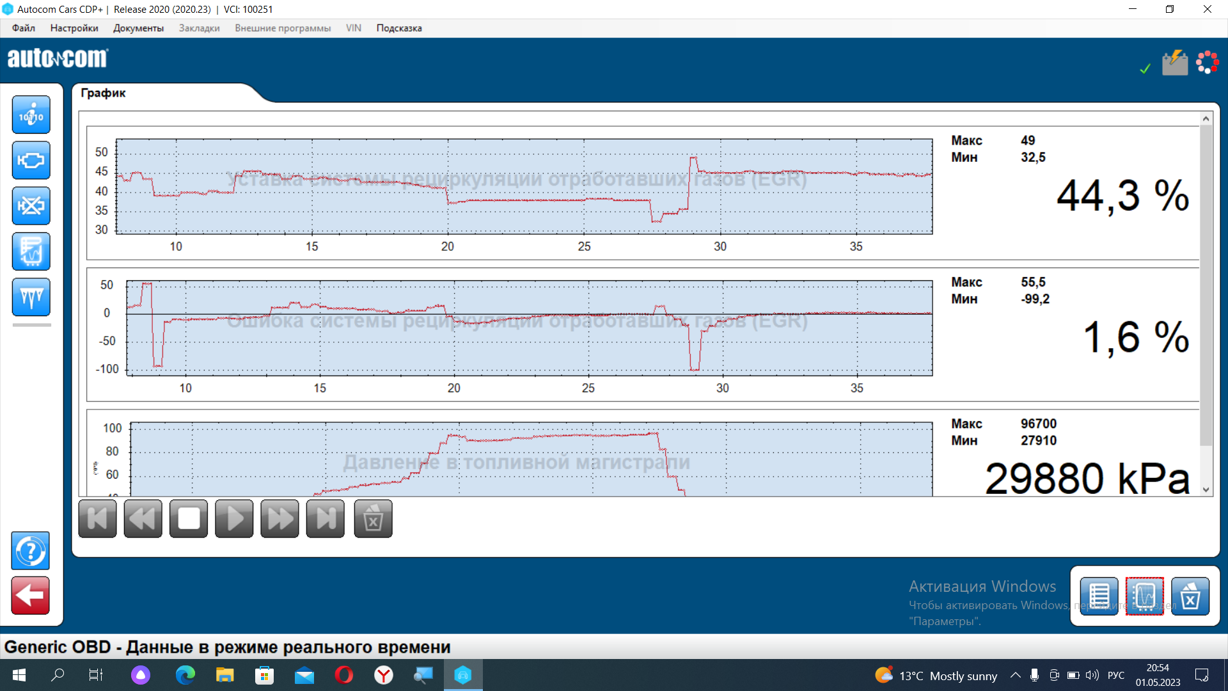1228x691 pixels.
Task: Click Мин value -99,2
Action: pos(1035,299)
